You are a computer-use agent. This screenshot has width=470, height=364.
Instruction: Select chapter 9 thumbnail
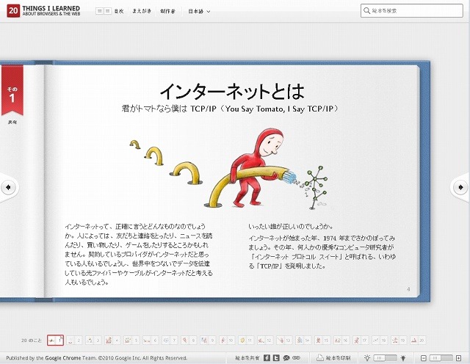(208, 341)
